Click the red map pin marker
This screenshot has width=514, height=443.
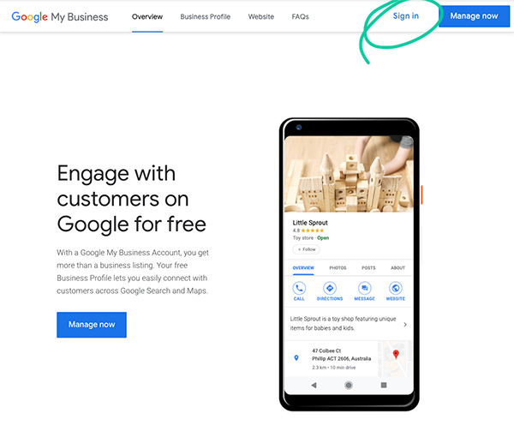tap(396, 354)
